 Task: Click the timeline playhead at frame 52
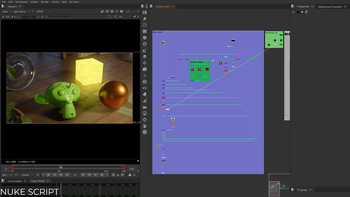tap(61, 168)
